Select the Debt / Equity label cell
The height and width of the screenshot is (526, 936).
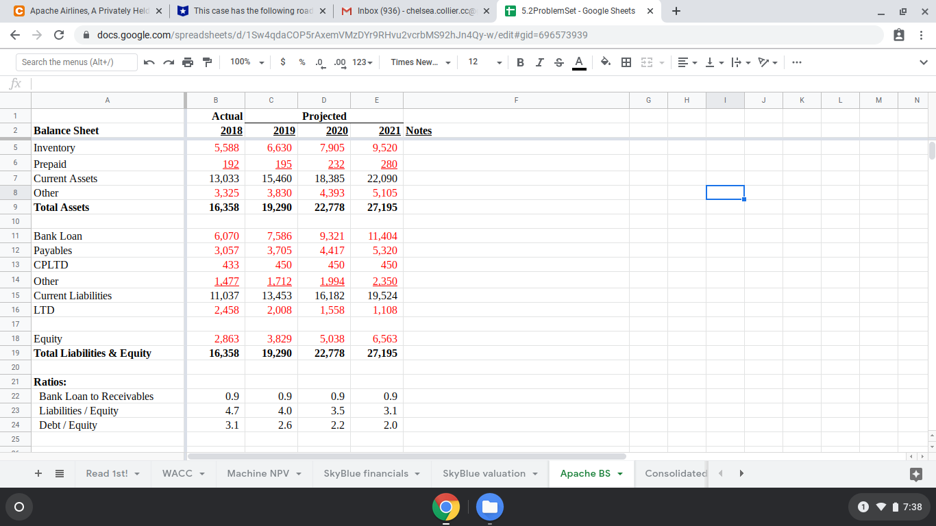click(108, 425)
